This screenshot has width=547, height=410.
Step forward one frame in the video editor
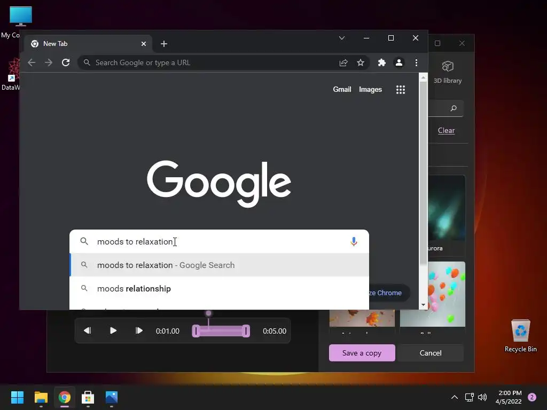tap(139, 330)
